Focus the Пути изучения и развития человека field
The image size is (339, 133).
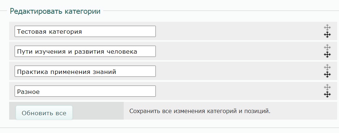coord(85,51)
